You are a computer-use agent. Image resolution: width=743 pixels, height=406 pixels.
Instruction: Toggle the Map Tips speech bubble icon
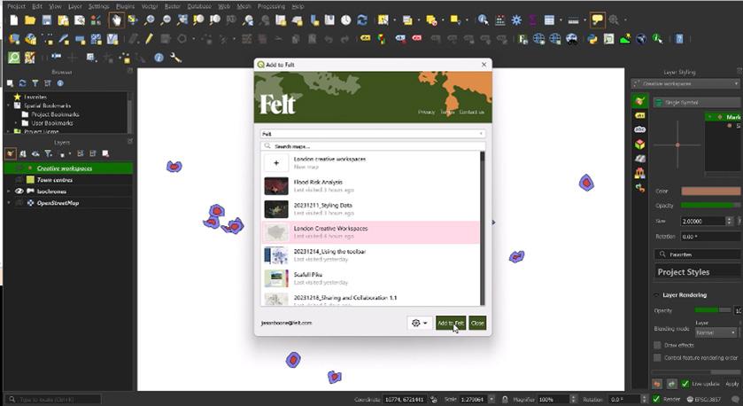(x=598, y=20)
